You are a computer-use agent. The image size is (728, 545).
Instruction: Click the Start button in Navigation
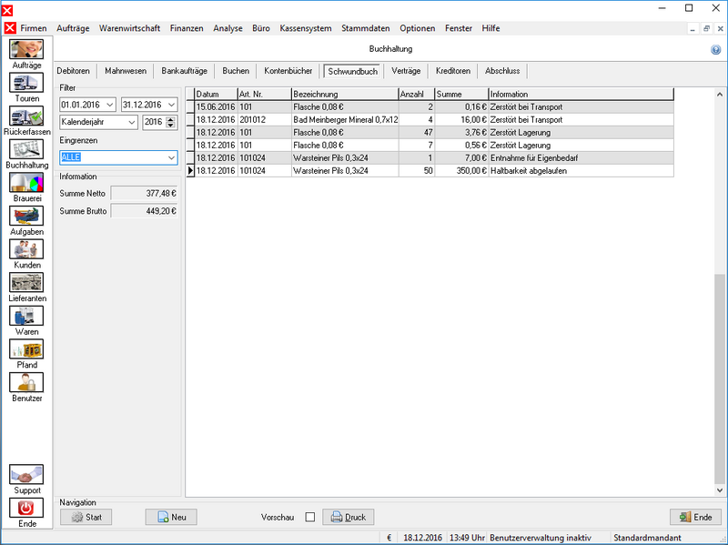(x=86, y=517)
